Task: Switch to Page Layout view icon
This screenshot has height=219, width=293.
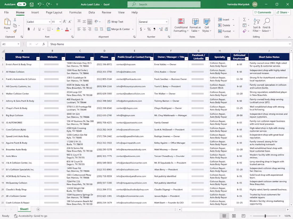Action: 234,216
